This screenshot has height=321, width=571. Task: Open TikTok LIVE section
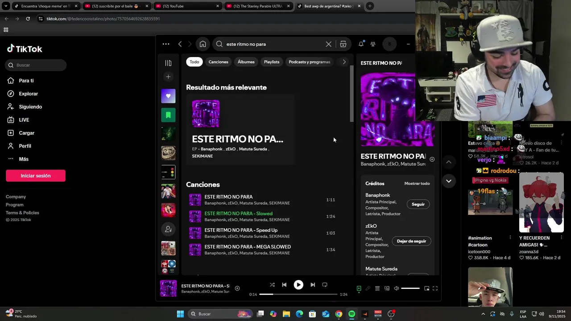pyautogui.click(x=24, y=120)
